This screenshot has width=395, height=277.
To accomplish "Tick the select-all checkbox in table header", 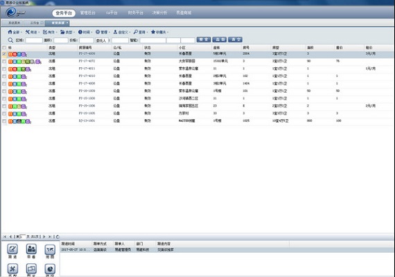I will click(4, 48).
